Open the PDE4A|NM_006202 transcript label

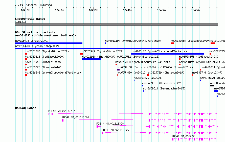(183, 136)
